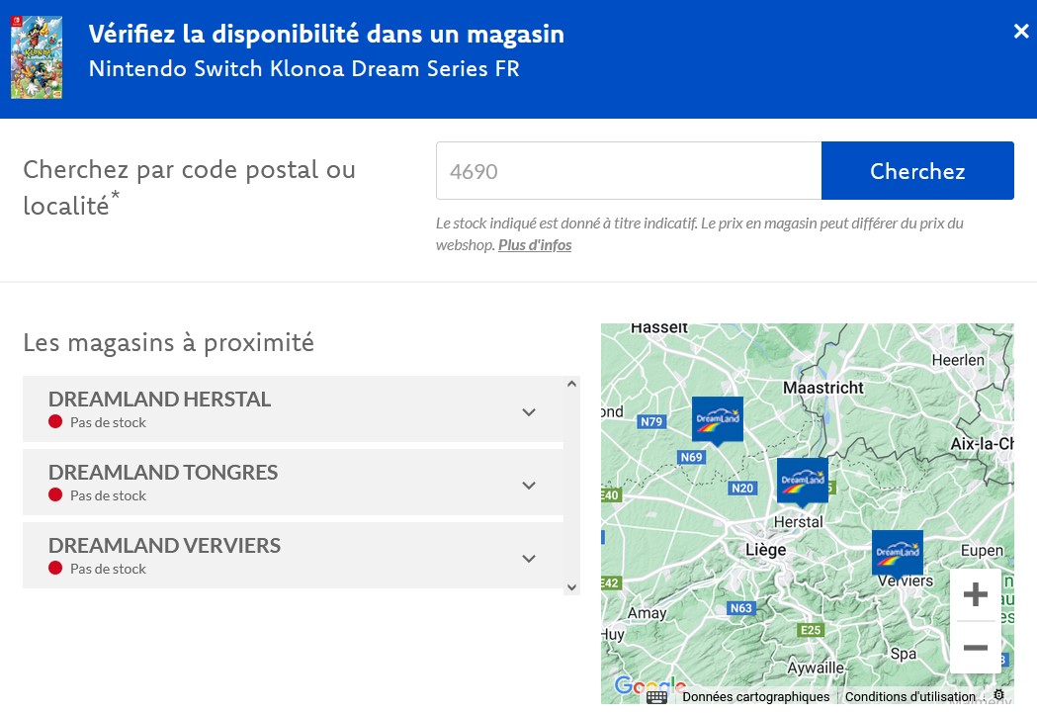
Task: Click the Dreamland map marker near Tongres
Action: pyautogui.click(x=718, y=419)
